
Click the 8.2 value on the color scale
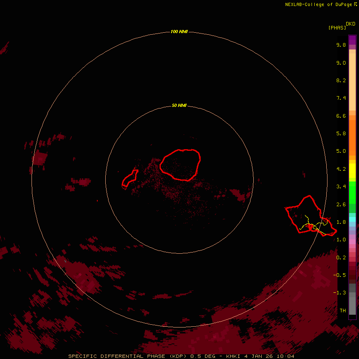click(x=341, y=80)
